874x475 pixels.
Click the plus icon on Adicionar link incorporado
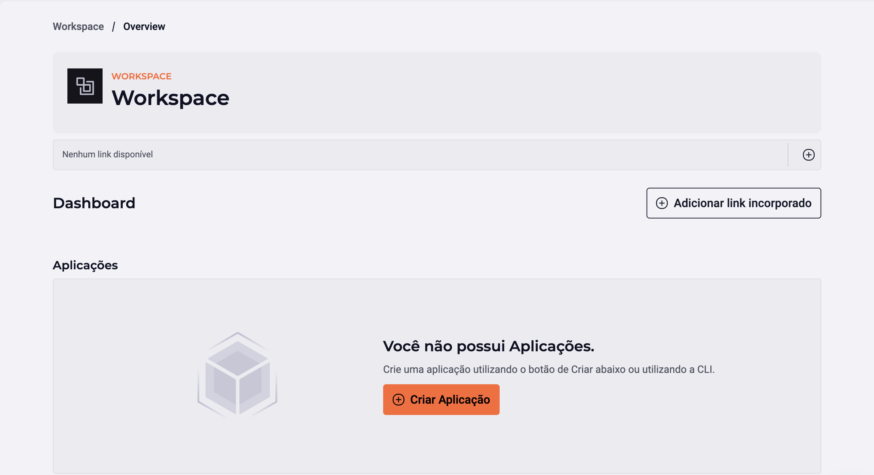[662, 203]
